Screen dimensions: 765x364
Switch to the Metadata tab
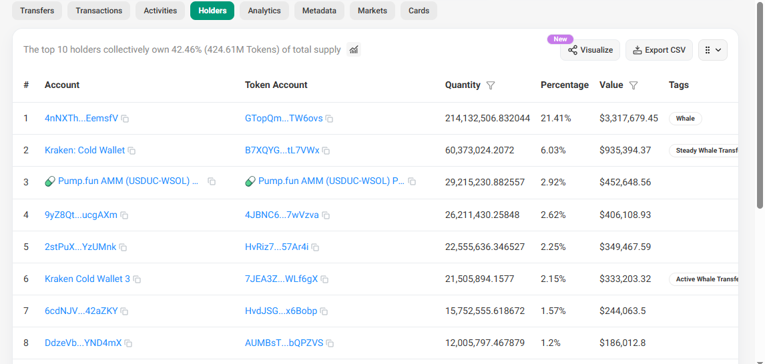pos(319,10)
